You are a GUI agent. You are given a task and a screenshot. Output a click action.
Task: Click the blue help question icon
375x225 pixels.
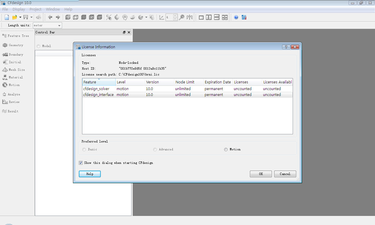[236, 17]
